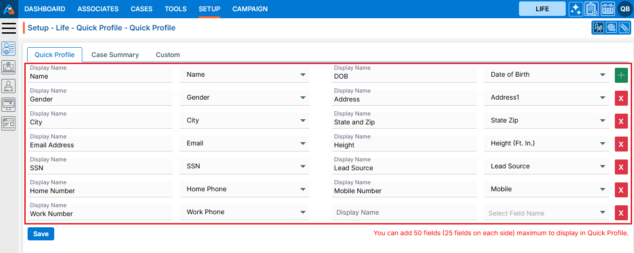Image resolution: width=634 pixels, height=253 pixels.
Task: Click the LIFE button in header
Action: pyautogui.click(x=542, y=9)
